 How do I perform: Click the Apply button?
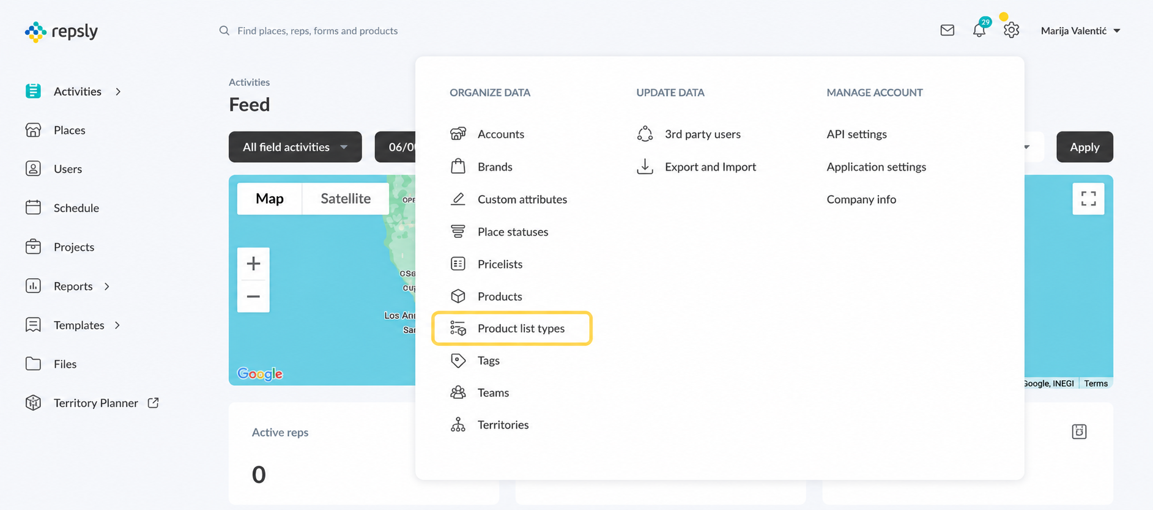point(1084,147)
